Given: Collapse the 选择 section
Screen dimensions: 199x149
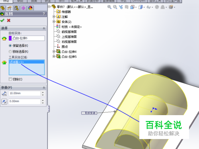Looking at the screenshot, I should pyautogui.click(x=44, y=28).
